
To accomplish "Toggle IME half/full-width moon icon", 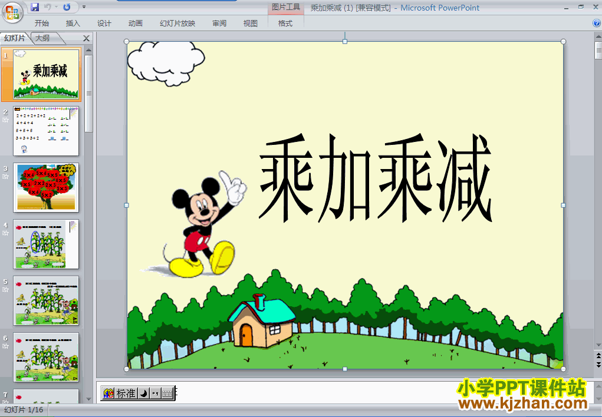I will coord(143,393).
